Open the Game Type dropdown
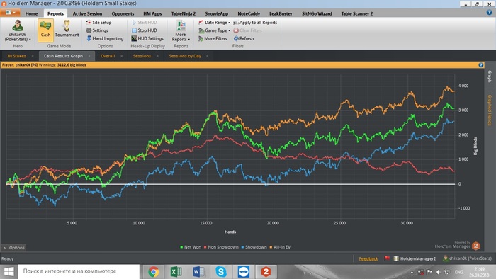Screen dimensions: 496x279 coord(214,30)
